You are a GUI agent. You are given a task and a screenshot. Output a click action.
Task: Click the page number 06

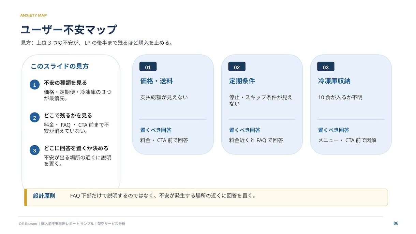click(396, 223)
